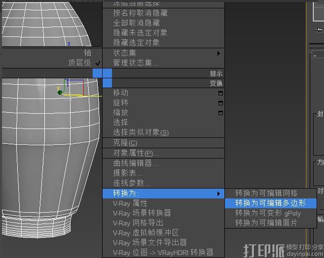Click V-Ray 属性 menu entry
Screen dimensions: 324x258
click(130, 203)
